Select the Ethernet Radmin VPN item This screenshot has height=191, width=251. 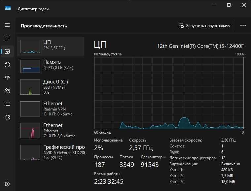point(51,109)
